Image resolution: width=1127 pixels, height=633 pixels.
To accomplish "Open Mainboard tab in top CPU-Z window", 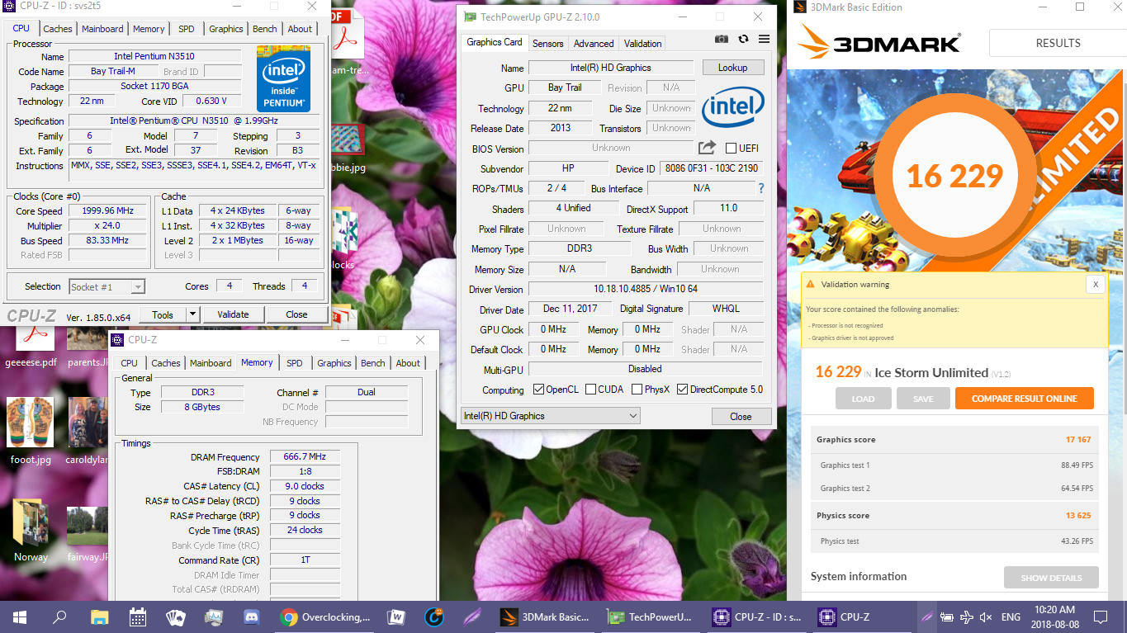I will click(102, 29).
